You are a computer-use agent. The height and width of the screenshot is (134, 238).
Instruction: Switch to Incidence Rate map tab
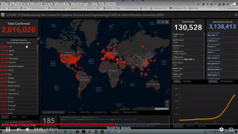click(x=85, y=112)
